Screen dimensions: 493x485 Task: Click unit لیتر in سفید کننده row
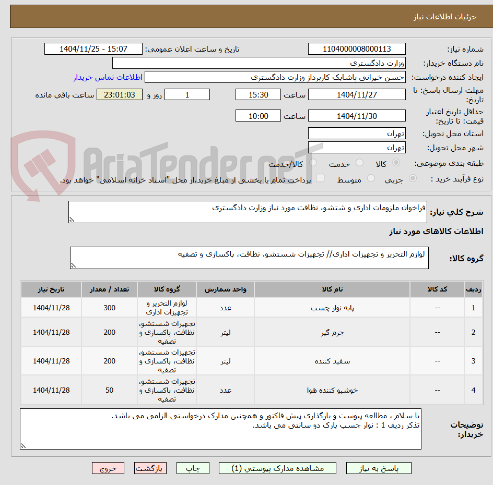click(x=226, y=361)
